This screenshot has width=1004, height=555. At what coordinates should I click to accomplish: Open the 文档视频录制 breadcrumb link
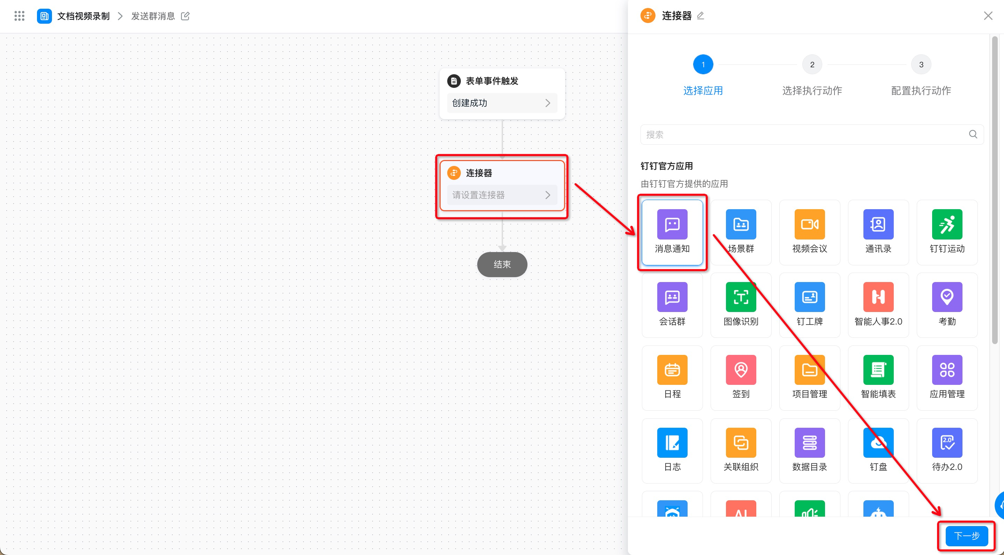click(x=83, y=16)
